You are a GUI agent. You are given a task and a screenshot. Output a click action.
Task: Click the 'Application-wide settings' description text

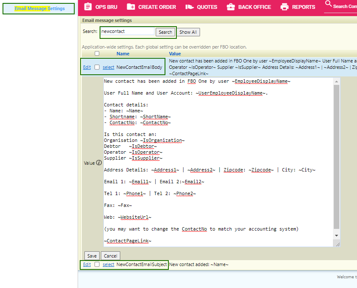(x=164, y=47)
